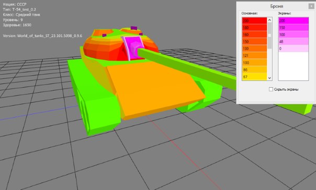Click the Класс: Средний танк line
Image resolution: width=316 pixels, height=190 pixels.
21,15
